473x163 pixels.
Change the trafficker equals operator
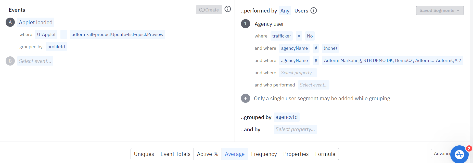click(x=299, y=36)
